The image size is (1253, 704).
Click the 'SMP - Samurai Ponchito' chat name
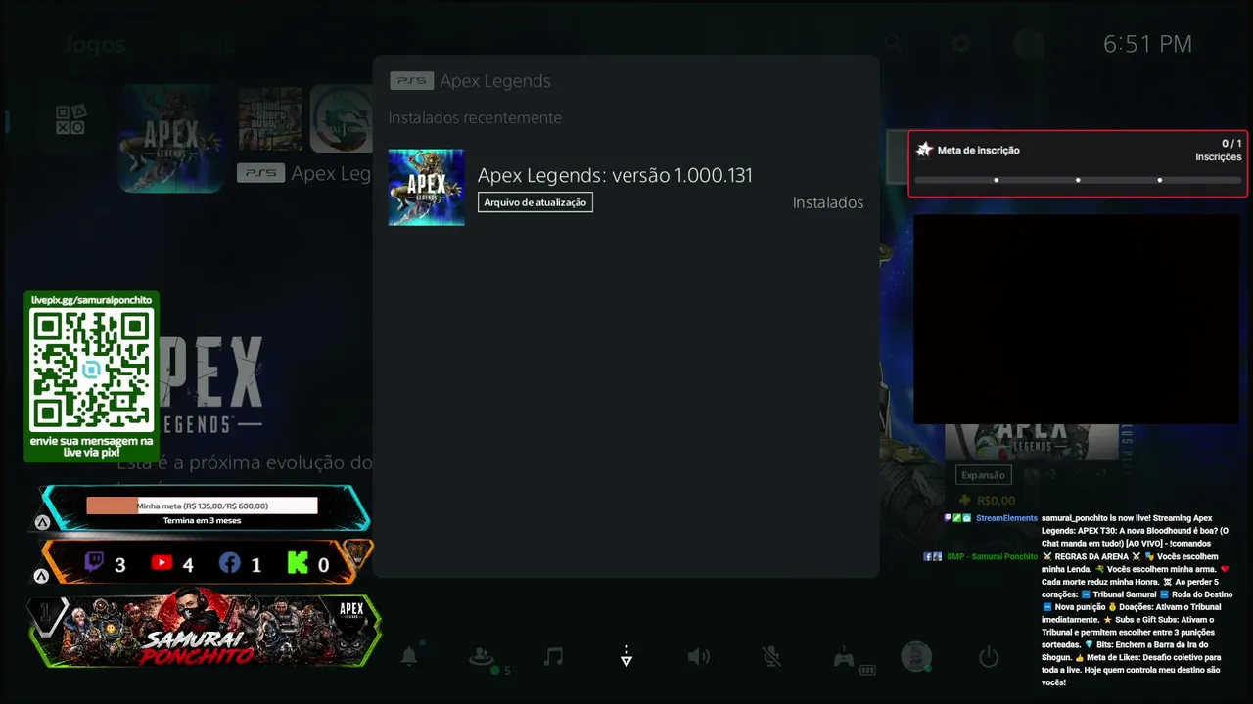pos(992,556)
